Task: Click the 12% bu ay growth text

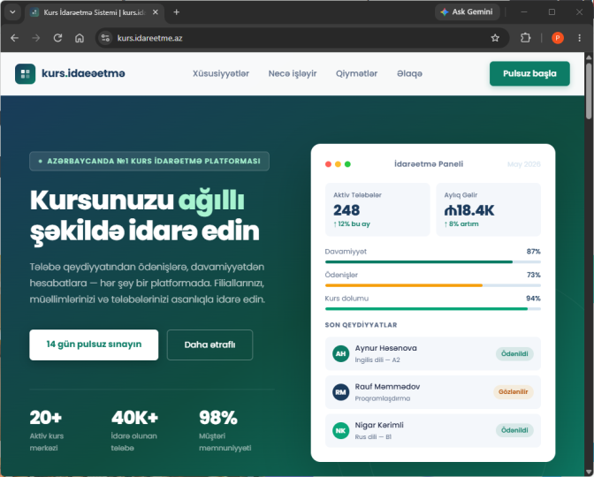Action: tap(352, 224)
